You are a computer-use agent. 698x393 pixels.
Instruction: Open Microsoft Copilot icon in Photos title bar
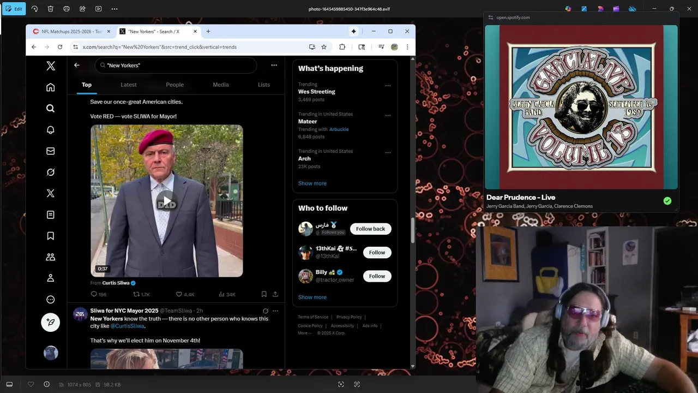click(568, 9)
